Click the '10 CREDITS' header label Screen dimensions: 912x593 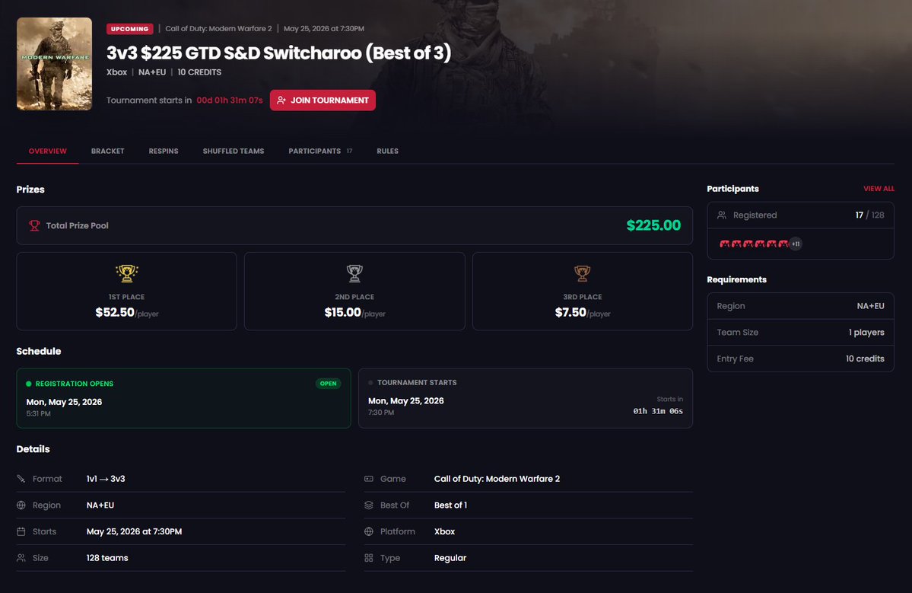[x=199, y=72]
